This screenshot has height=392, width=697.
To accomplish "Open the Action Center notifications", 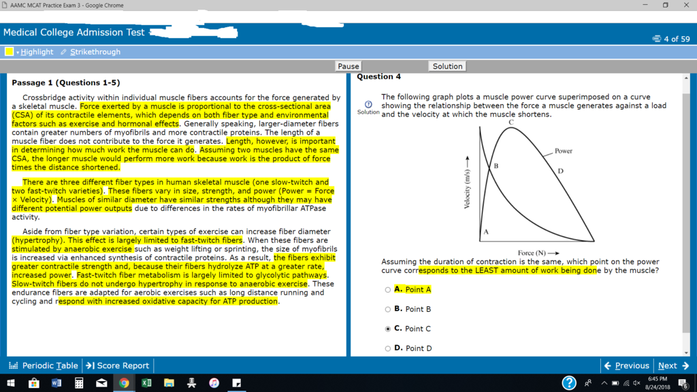I will 683,383.
